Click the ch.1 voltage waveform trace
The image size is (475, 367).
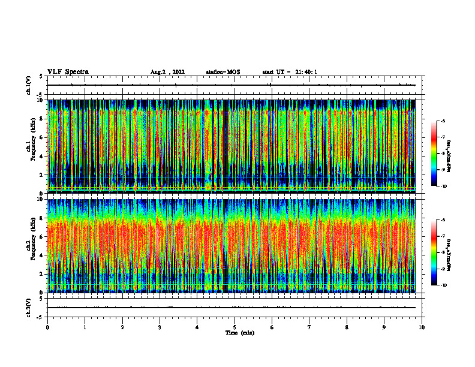pos(231,85)
